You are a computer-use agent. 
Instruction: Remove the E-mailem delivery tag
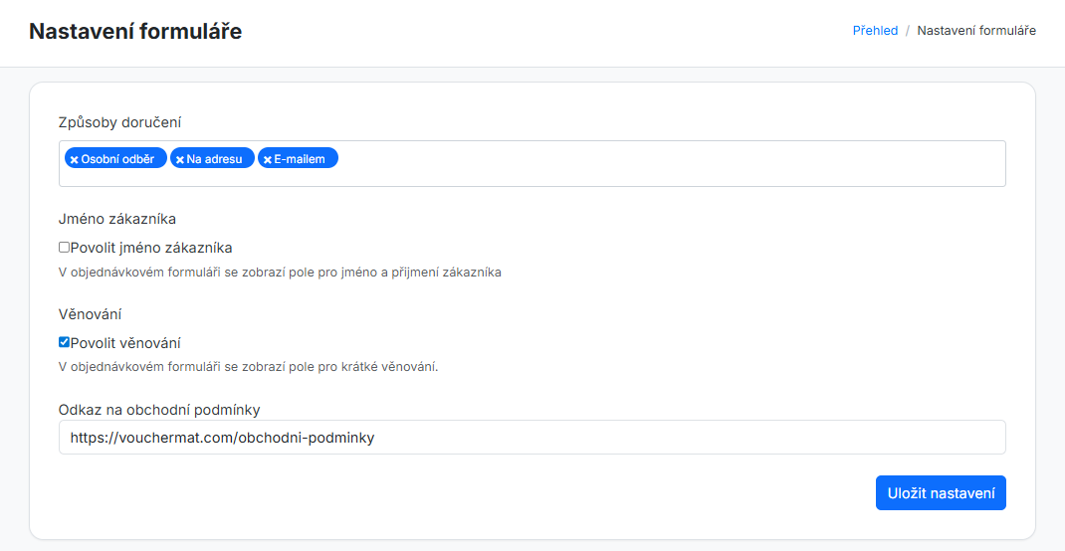pyautogui.click(x=267, y=159)
